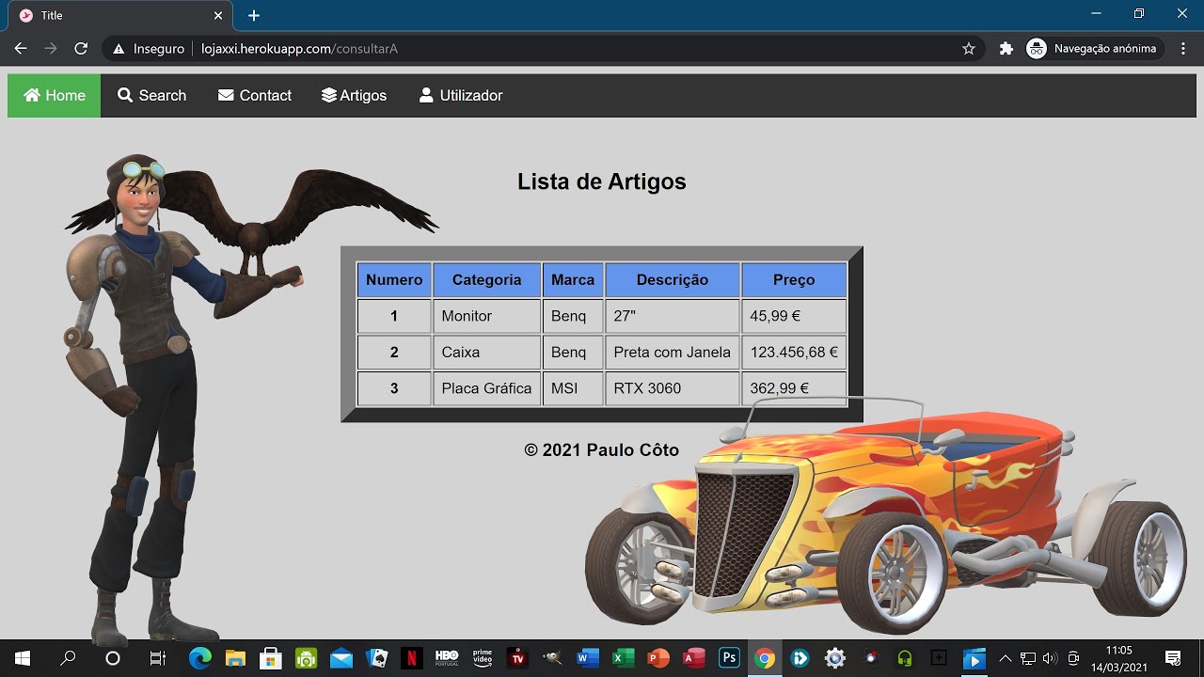Click the Navegação anónima profile button
The width and height of the screenshot is (1204, 677).
1094,48
